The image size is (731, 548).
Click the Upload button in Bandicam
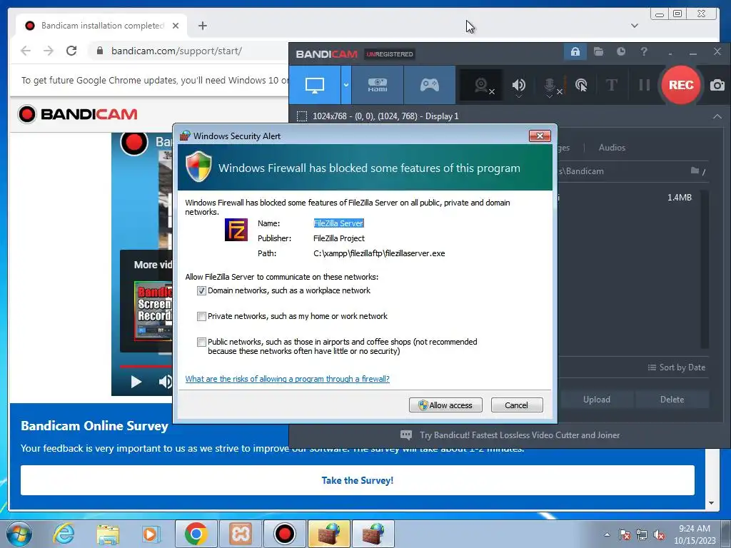coord(596,400)
